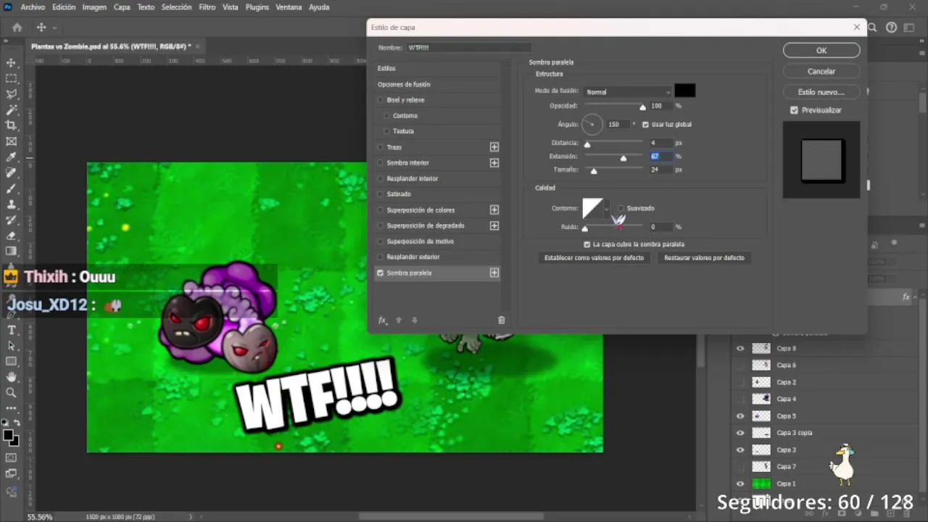Image resolution: width=928 pixels, height=522 pixels.
Task: Click Opciones de fusión in styles list
Action: pos(404,85)
